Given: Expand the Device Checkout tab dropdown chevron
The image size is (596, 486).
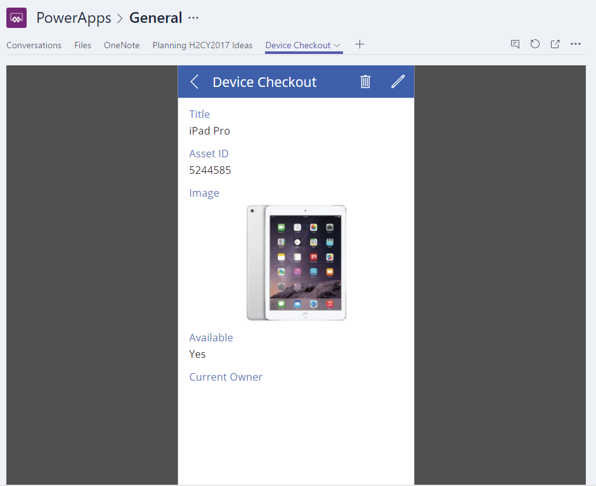Looking at the screenshot, I should point(337,45).
